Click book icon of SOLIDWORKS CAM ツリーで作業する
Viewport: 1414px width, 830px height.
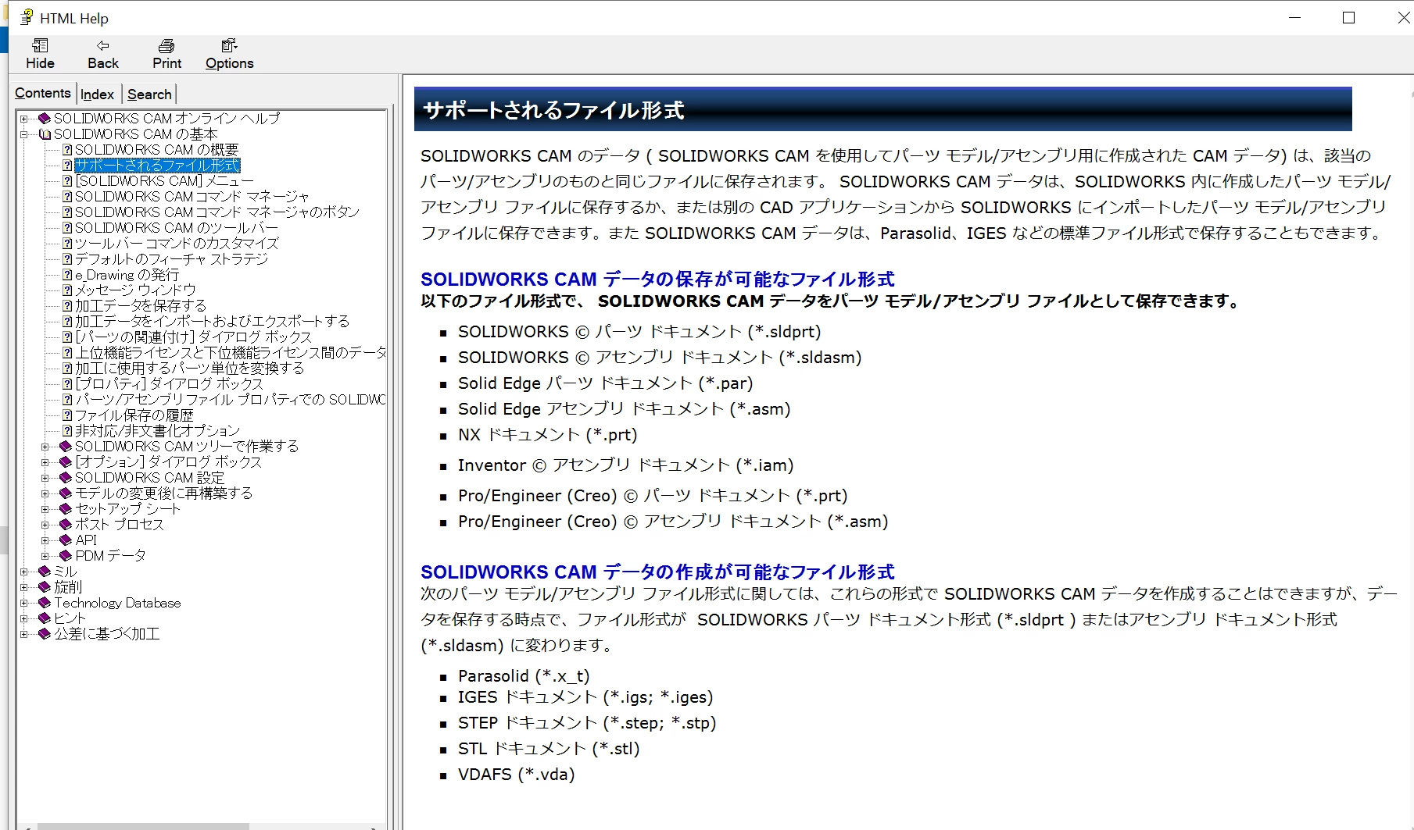click(x=66, y=447)
